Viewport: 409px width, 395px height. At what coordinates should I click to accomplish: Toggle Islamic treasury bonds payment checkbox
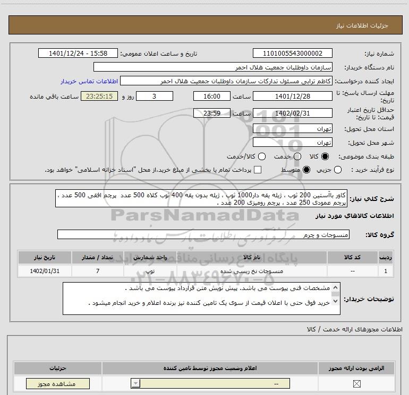tap(258, 170)
